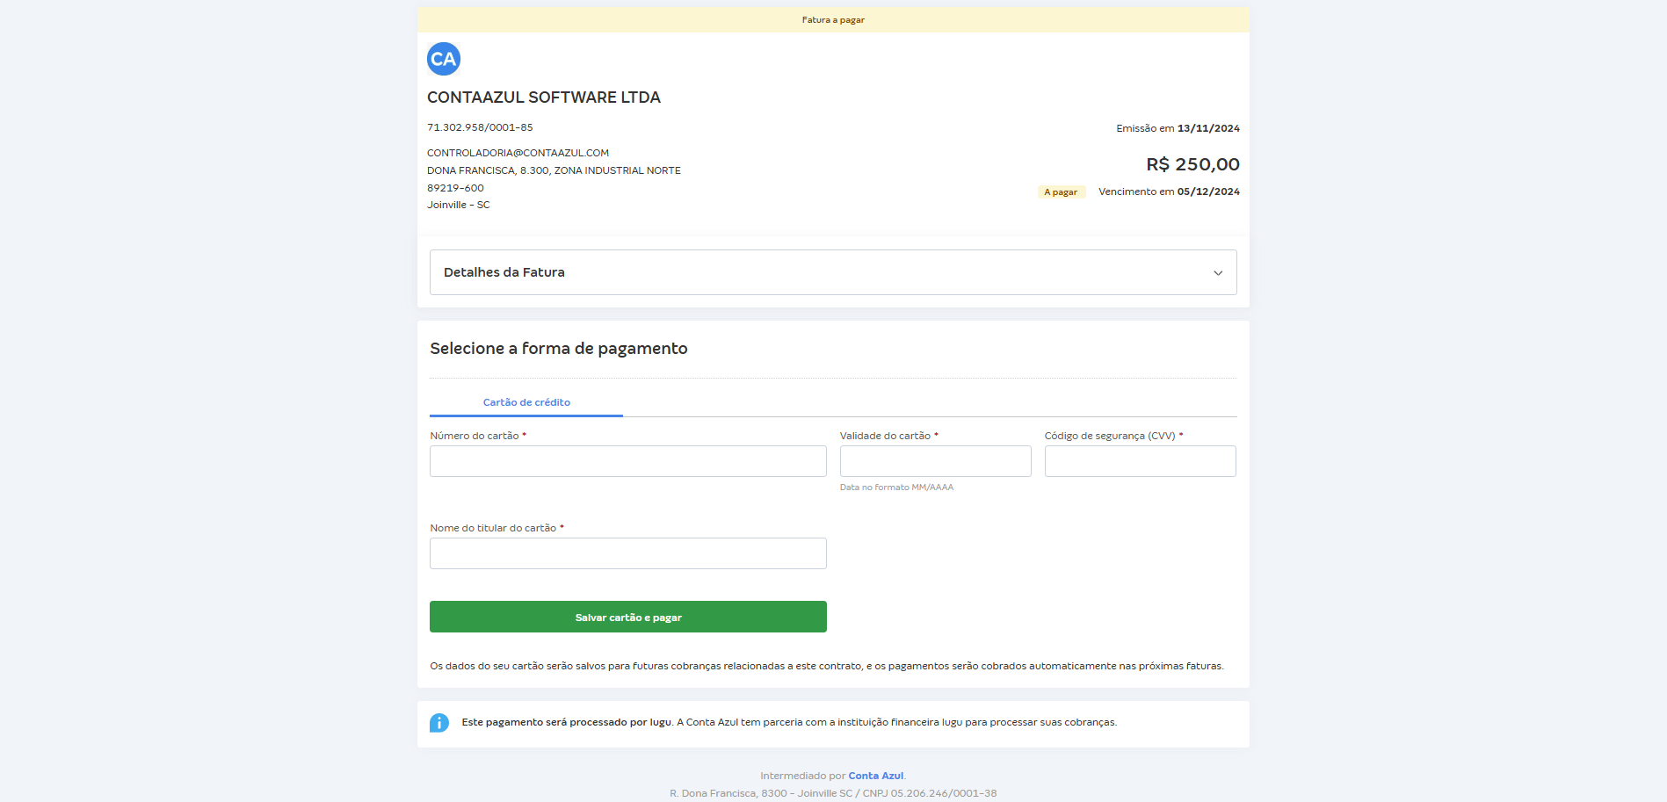
Task: Click the 'Fatura a pagar' banner at top
Action: [x=832, y=18]
